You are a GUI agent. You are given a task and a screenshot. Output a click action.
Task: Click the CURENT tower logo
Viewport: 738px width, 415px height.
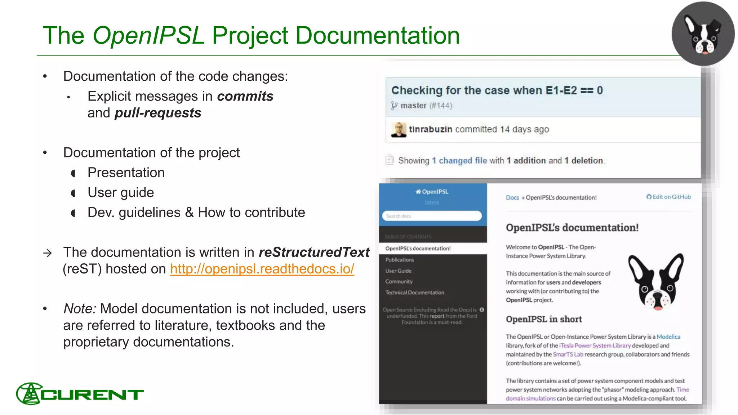point(30,394)
